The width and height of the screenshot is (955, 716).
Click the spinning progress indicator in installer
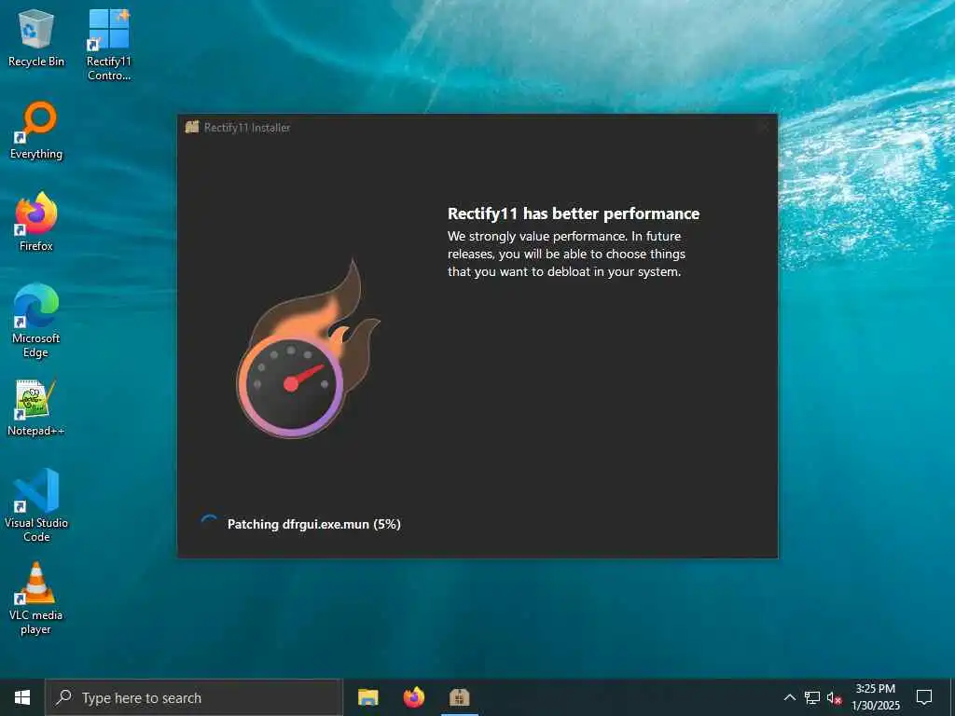209,524
